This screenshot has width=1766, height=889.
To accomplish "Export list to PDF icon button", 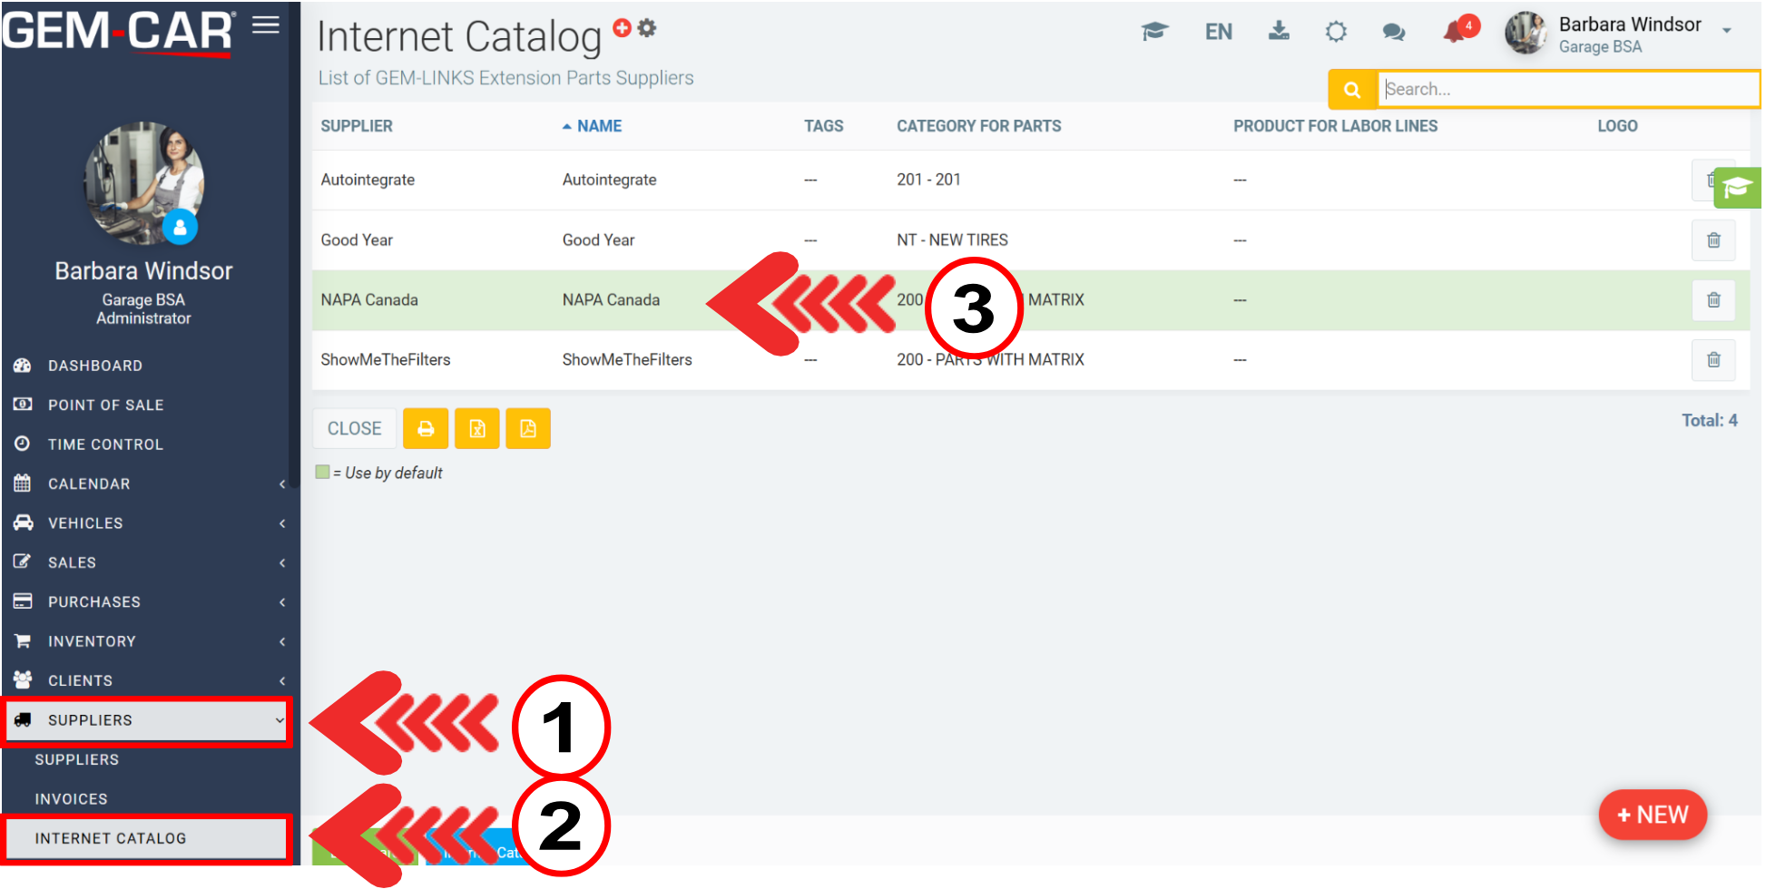I will tap(528, 429).
